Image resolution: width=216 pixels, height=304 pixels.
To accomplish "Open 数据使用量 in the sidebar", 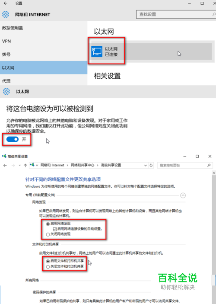I will click(x=44, y=28).
